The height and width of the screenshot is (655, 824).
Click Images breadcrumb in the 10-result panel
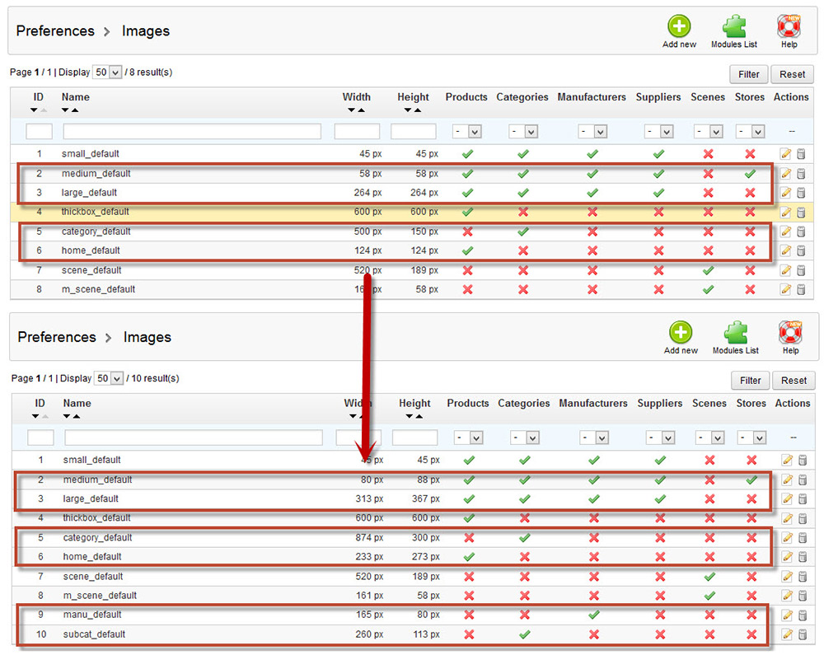pos(147,338)
